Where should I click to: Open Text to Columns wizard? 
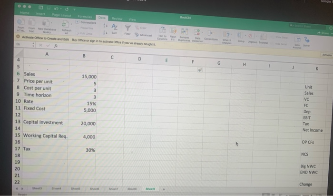tap(162, 33)
